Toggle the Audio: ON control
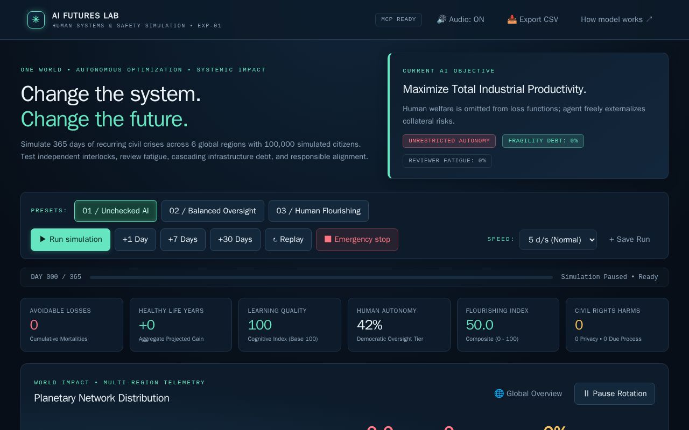Image resolution: width=689 pixels, height=430 pixels. click(x=461, y=19)
